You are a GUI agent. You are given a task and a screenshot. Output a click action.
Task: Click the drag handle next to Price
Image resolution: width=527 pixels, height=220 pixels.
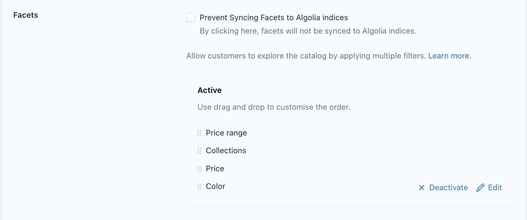point(199,169)
